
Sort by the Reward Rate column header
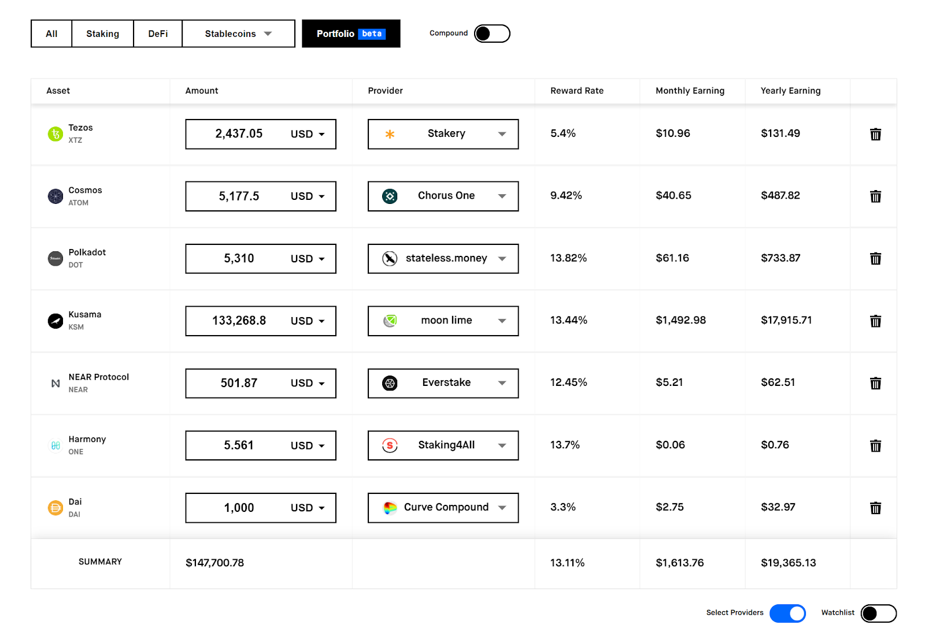point(577,91)
